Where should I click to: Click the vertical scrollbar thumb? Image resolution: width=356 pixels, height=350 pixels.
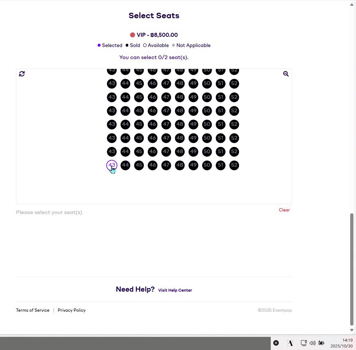pyautogui.click(x=352, y=269)
